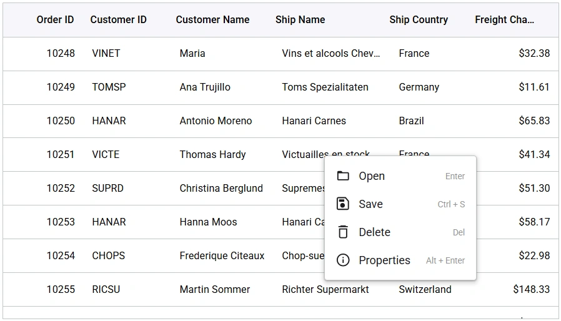Viewport: 561px width, 321px height.
Task: Click the folder icon beside Open
Action: tap(343, 176)
